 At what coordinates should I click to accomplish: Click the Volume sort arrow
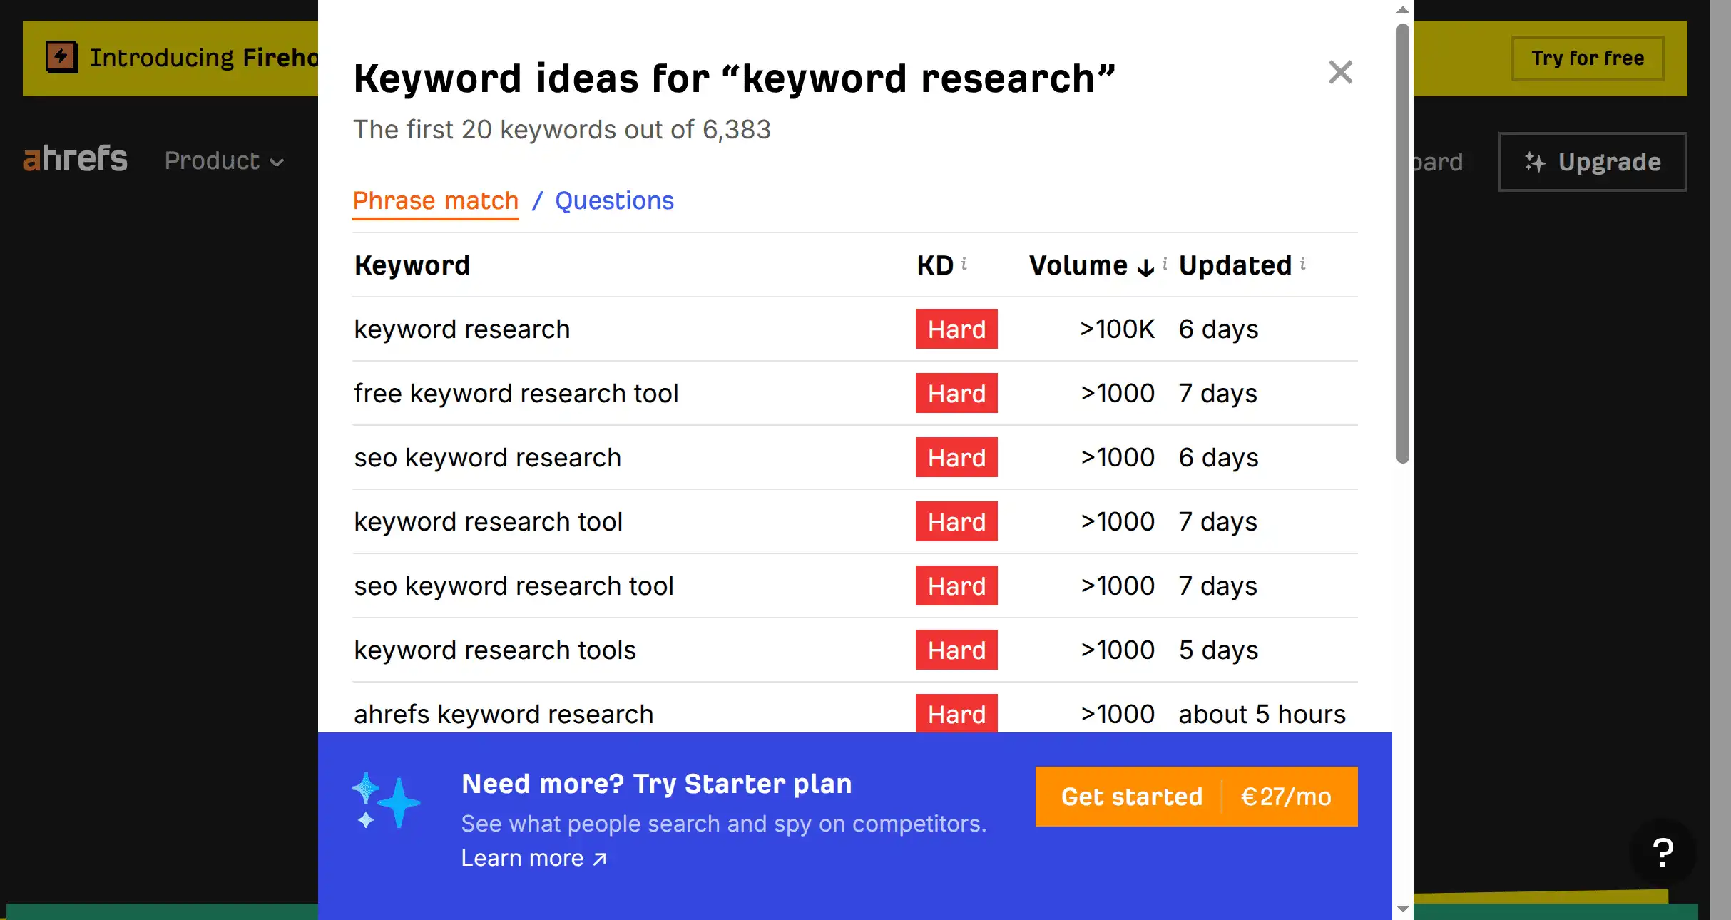(1144, 267)
